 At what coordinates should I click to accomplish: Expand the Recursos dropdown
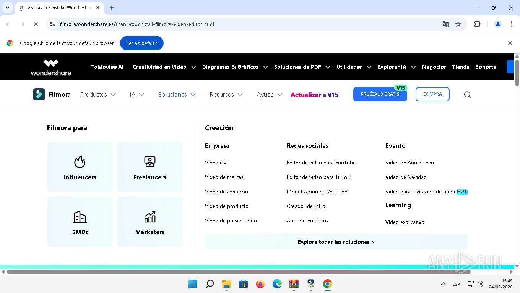pos(226,94)
